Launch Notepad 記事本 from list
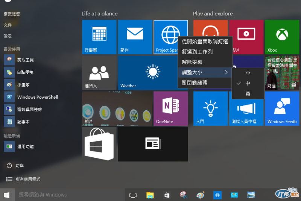This screenshot has height=201, width=301. coord(17,122)
